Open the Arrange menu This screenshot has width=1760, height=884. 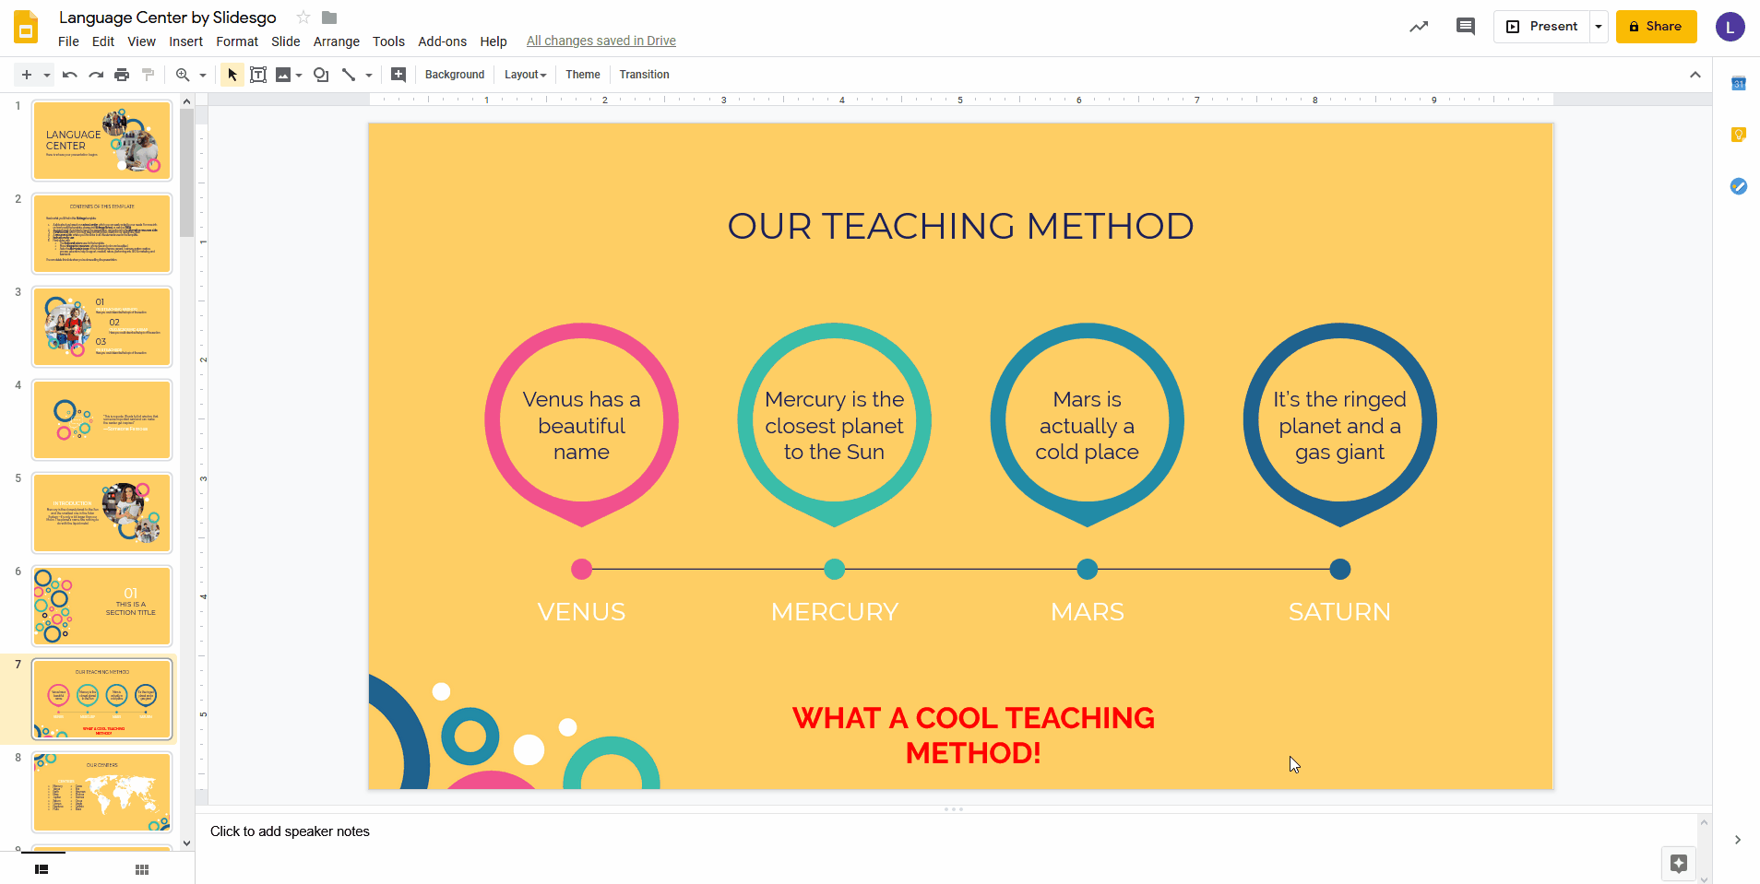point(337,41)
